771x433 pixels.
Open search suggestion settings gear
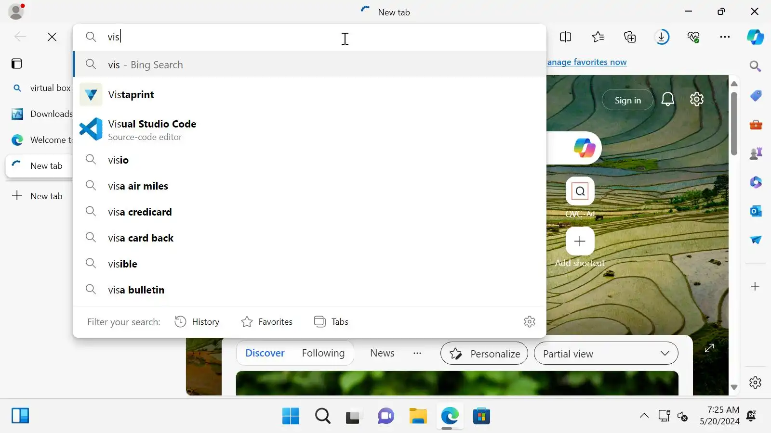pos(530,322)
